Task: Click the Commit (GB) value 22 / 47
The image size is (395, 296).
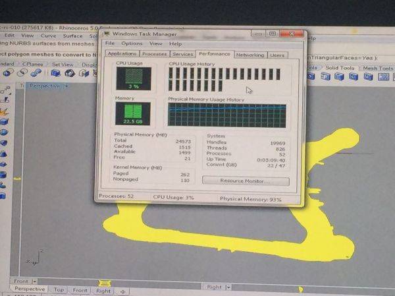Action: coord(276,165)
